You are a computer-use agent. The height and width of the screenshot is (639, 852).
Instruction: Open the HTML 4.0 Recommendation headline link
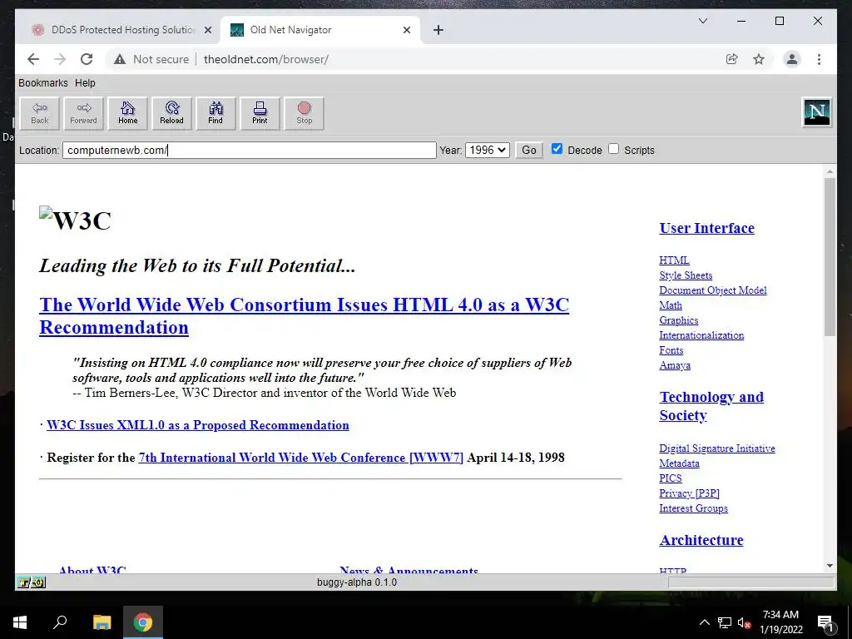(x=304, y=315)
